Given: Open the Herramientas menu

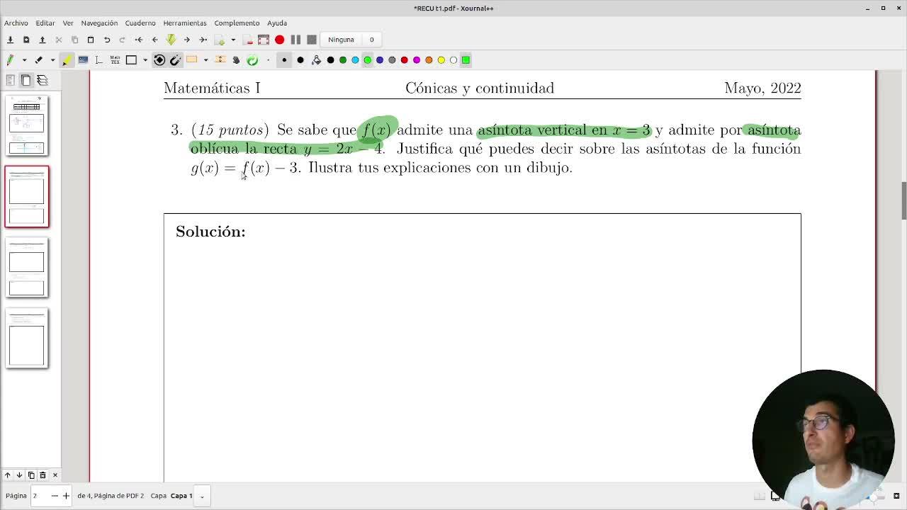Looking at the screenshot, I should [x=185, y=23].
